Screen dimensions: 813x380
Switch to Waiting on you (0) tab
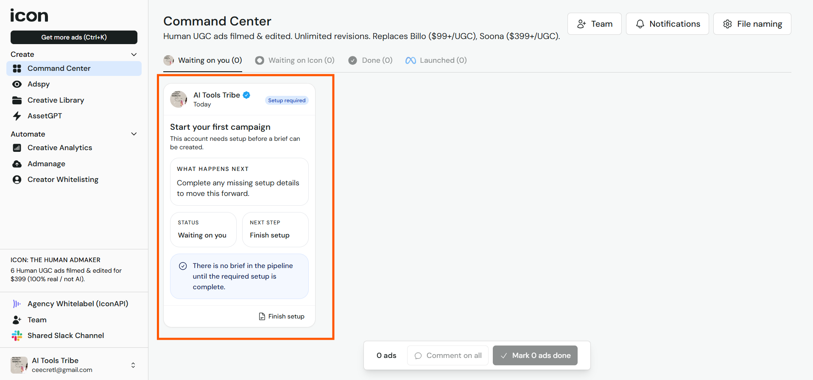pyautogui.click(x=203, y=60)
